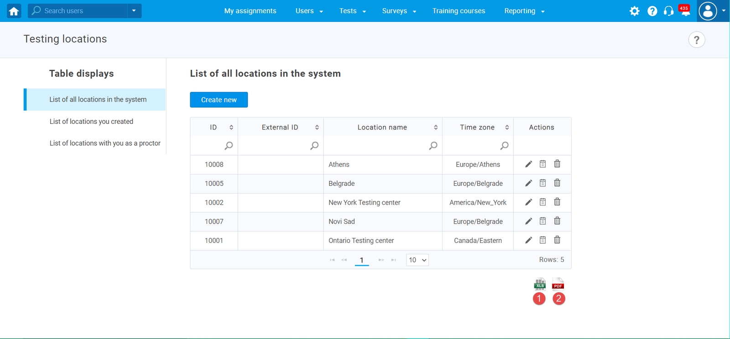Viewport: 730px width, 339px height.
Task: Open details icon for New York Testing center
Action: pyautogui.click(x=542, y=202)
